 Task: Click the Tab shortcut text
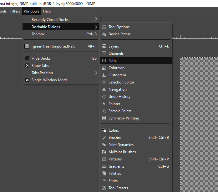pyautogui.click(x=94, y=58)
